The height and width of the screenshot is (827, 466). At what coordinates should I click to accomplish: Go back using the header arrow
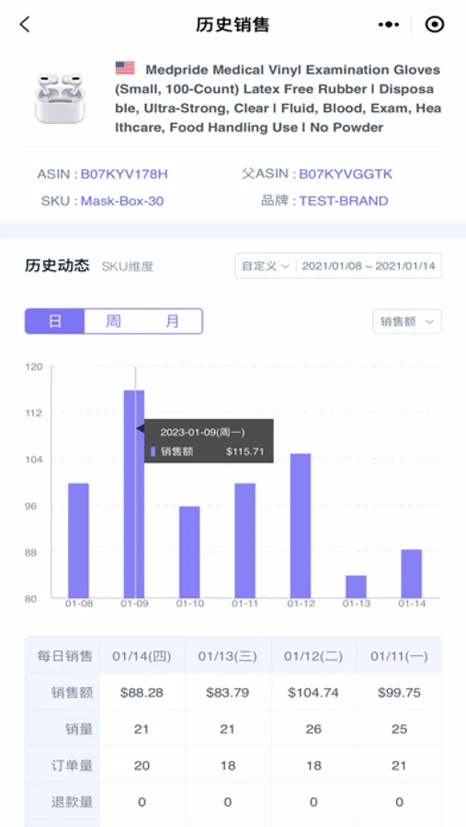tap(25, 24)
